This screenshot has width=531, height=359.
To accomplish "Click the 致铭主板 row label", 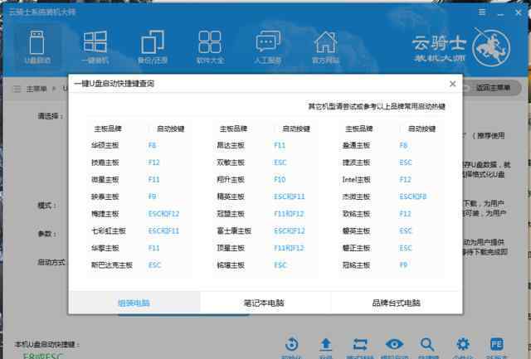I will (x=356, y=214).
